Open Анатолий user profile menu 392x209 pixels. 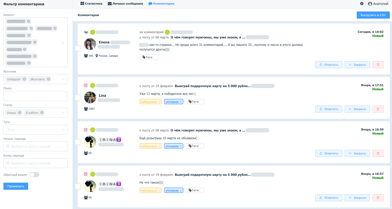(x=378, y=4)
